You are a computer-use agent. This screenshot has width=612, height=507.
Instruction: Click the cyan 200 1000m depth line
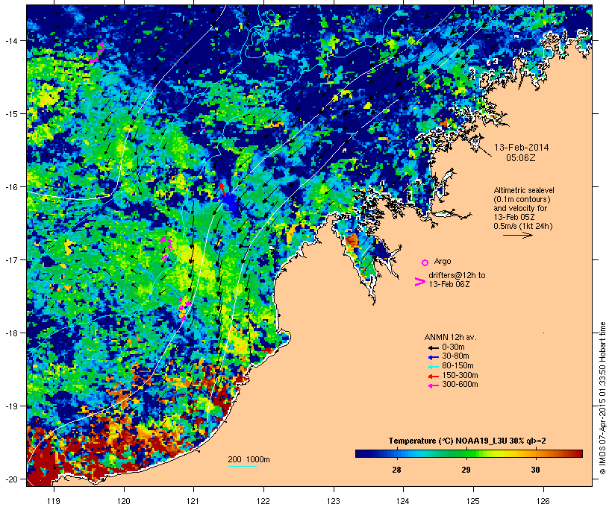click(242, 466)
